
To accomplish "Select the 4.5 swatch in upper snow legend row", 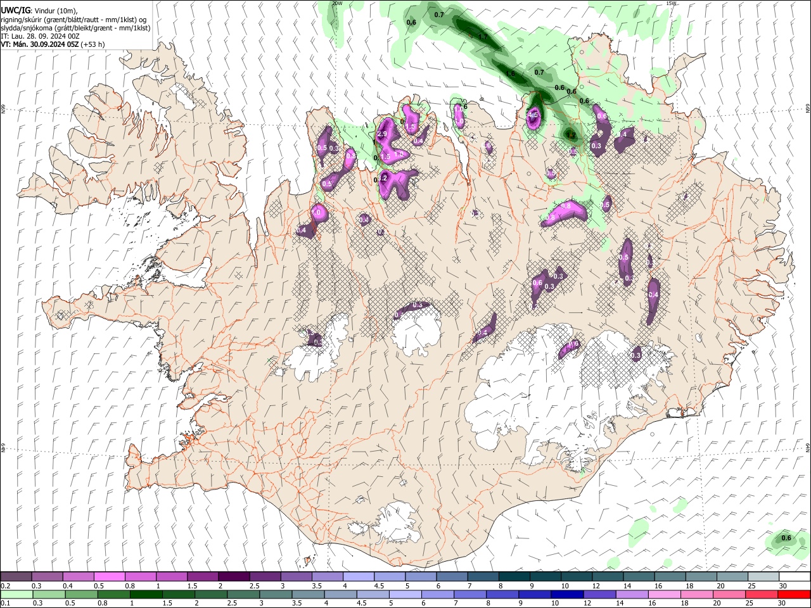I will click(x=389, y=577).
